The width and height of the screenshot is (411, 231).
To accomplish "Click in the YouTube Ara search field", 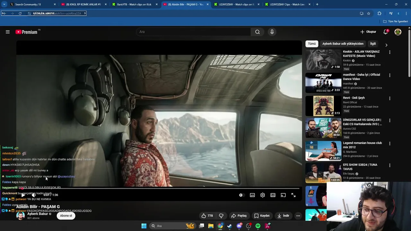I will [193, 32].
